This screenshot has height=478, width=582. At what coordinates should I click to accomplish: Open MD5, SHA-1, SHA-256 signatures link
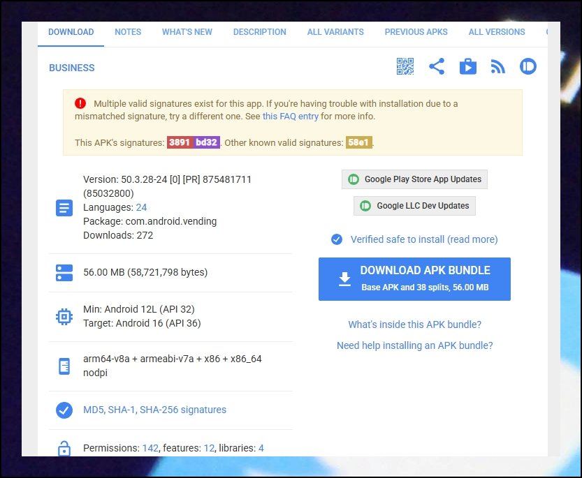[x=154, y=410]
